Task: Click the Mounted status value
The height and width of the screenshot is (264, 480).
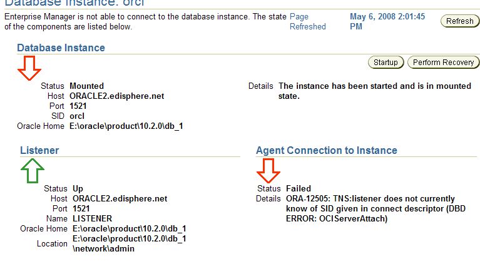Action: (87, 86)
